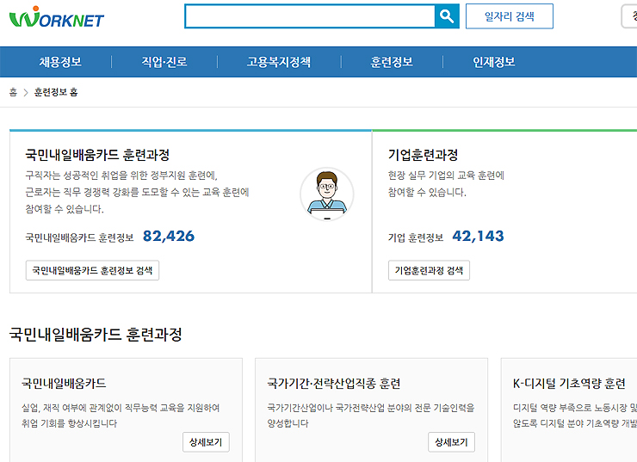Viewport: 637px width, 462px height.
Task: Open the 직업·진로 menu
Action: pos(164,62)
